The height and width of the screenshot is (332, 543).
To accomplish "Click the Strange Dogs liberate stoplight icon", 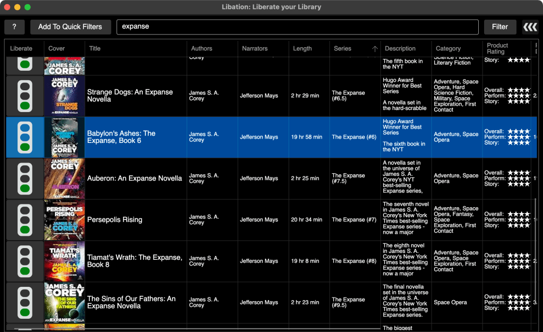I will (x=24, y=96).
